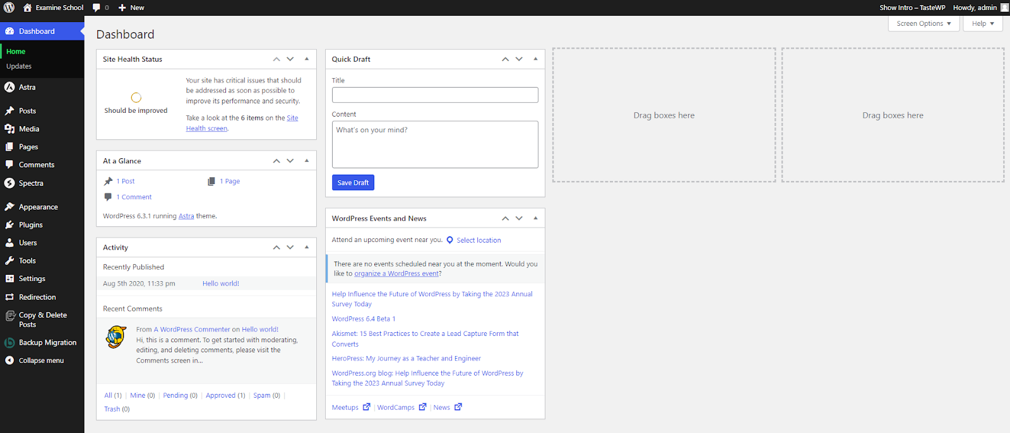Open the Help dropdown tab
This screenshot has width=1010, height=433.
(x=983, y=23)
